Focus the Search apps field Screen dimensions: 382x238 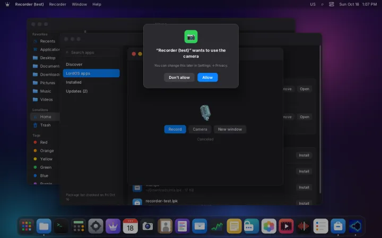[92, 52]
